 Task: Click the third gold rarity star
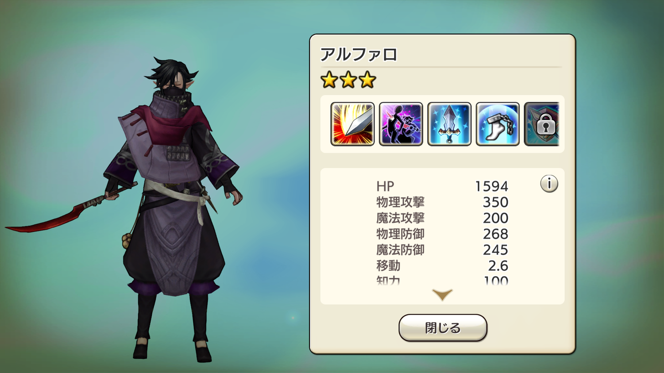coord(367,80)
